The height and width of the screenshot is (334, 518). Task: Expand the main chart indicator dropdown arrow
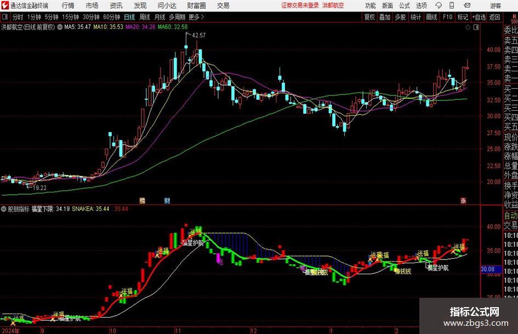point(60,27)
